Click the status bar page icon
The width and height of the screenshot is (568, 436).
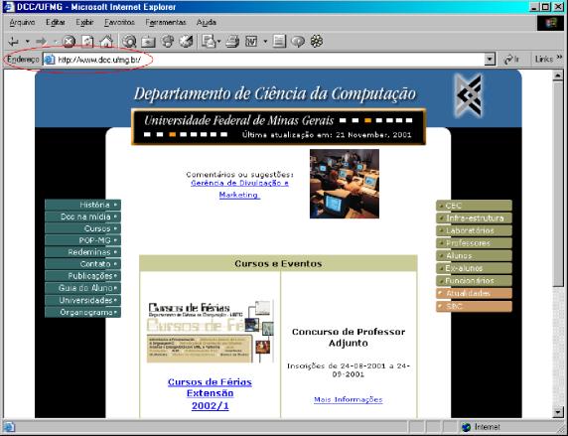point(9,427)
